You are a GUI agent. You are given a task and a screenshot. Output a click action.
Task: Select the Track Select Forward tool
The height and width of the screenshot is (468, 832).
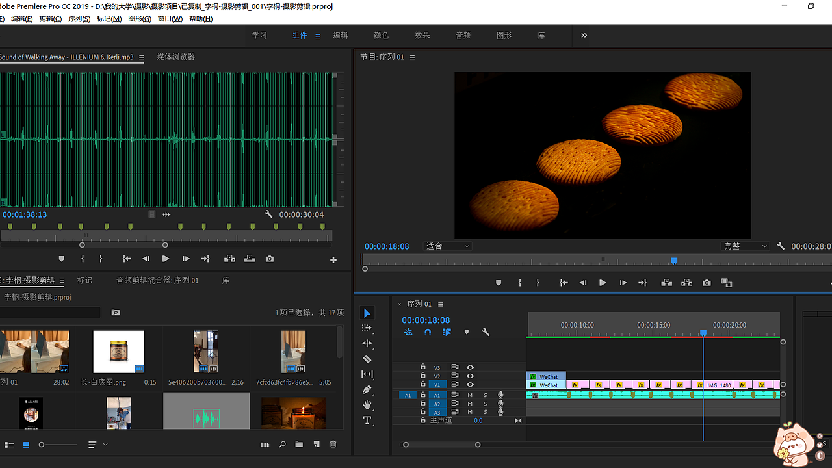click(x=367, y=328)
